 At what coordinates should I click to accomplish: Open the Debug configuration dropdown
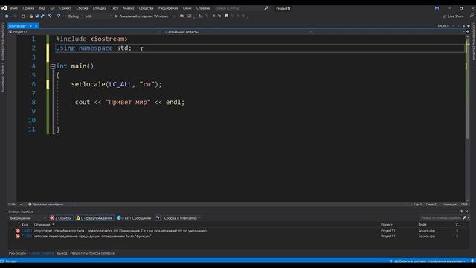(x=75, y=16)
